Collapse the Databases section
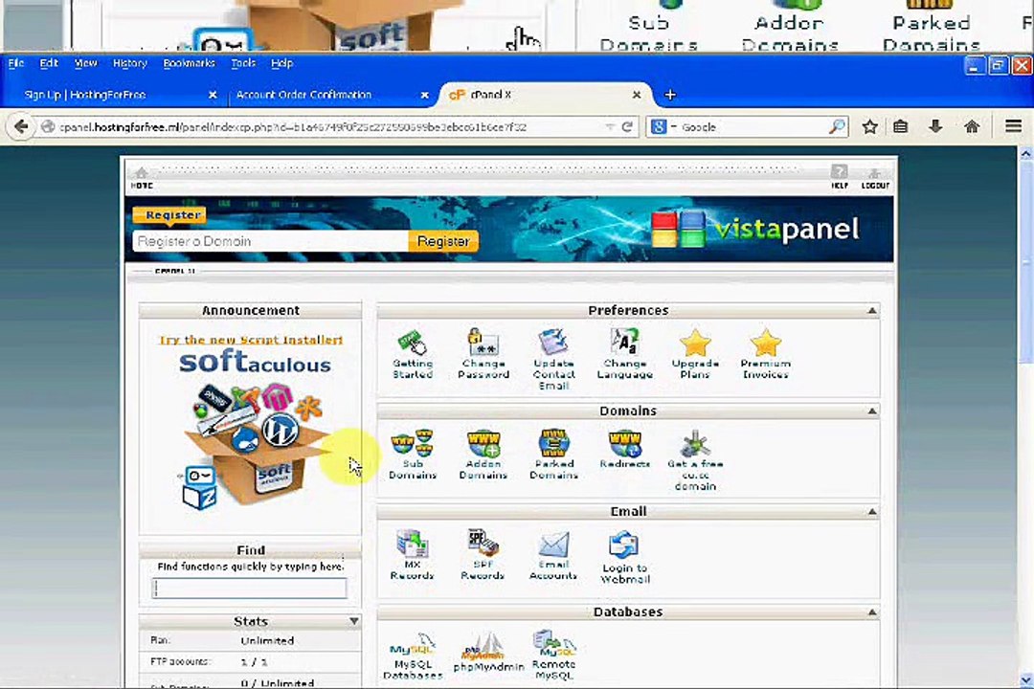Screen dimensions: 1034x689 pyautogui.click(x=872, y=612)
